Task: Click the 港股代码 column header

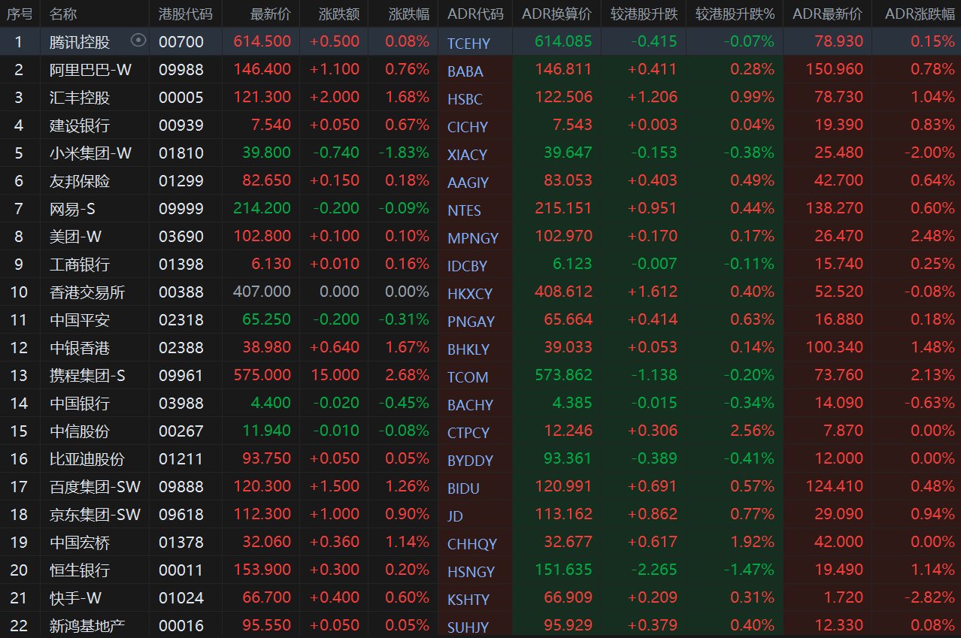Action: click(185, 14)
